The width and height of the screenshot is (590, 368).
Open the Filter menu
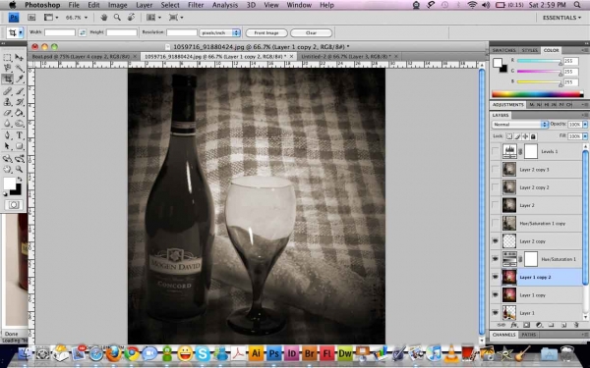pyautogui.click(x=196, y=5)
